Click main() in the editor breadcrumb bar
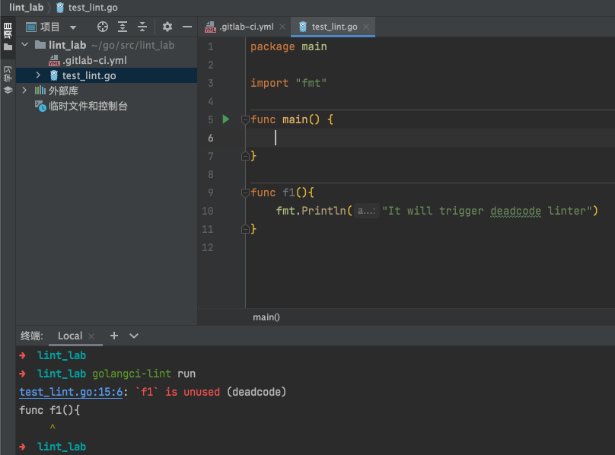Image resolution: width=615 pixels, height=455 pixels. point(266,317)
